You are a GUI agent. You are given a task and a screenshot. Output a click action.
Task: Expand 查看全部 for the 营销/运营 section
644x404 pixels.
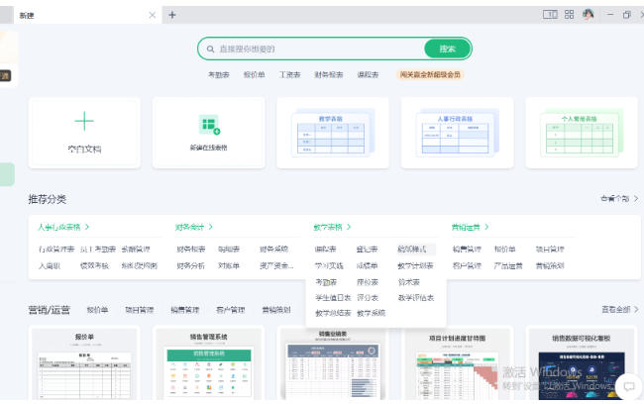[620, 310]
